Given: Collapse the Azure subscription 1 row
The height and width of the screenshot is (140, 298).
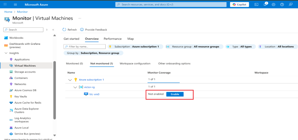Looking at the screenshot, I should [x=70, y=80].
